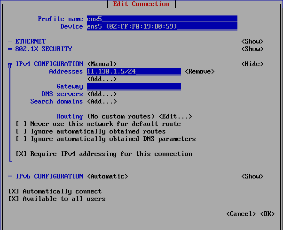Screen dimensions: 283x230
Task: Hide the IPv4 CONFIGURATION section
Action: (252, 64)
